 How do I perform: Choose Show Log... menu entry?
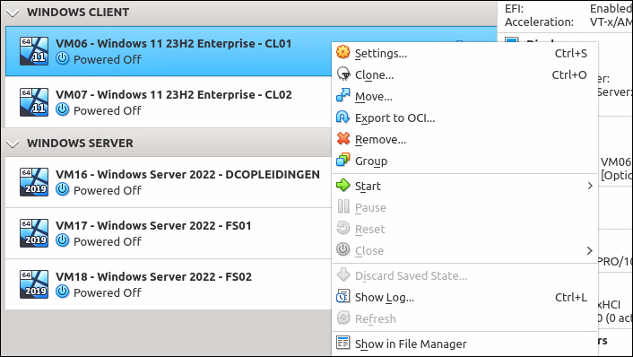coord(464,297)
